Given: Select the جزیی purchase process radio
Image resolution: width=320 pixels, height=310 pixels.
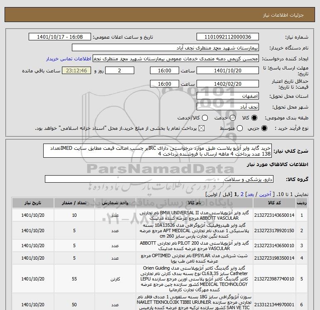Looking at the screenshot, I should (264, 128).
